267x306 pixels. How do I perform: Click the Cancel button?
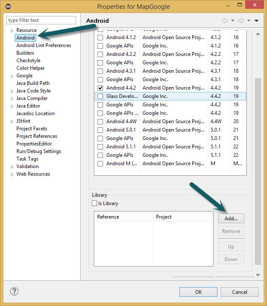pyautogui.click(x=240, y=292)
